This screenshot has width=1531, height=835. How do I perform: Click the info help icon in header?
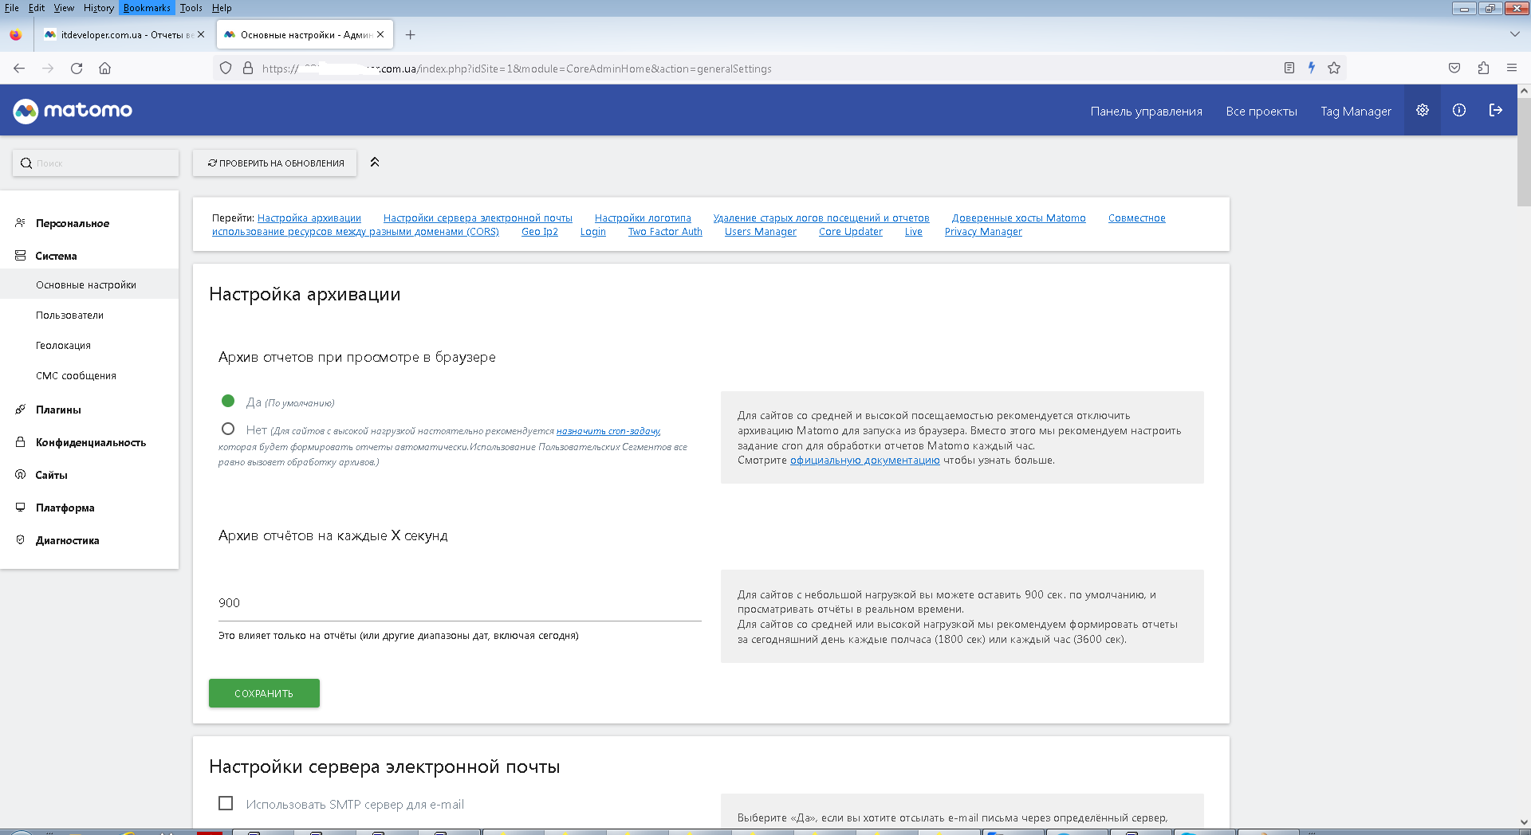point(1458,111)
